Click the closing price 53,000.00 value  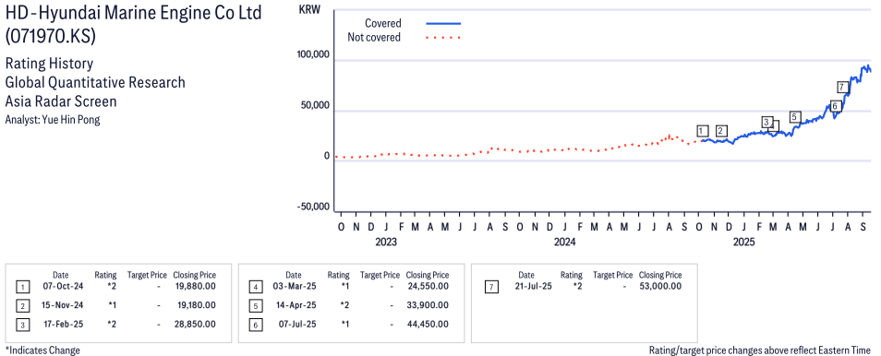click(661, 287)
